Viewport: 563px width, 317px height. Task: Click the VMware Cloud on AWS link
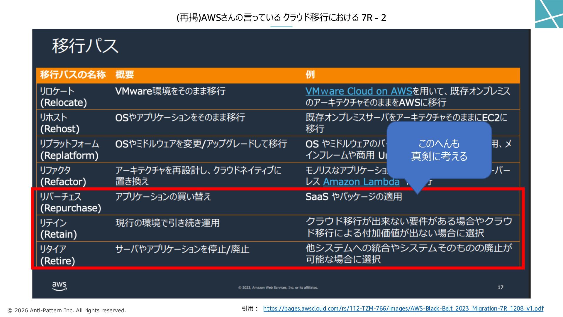pos(359,91)
